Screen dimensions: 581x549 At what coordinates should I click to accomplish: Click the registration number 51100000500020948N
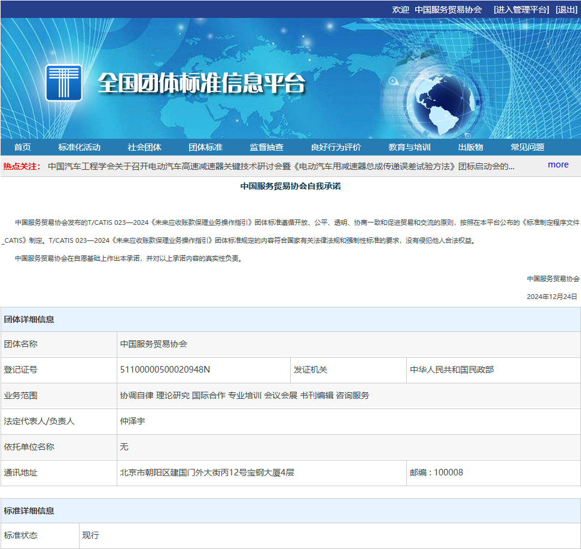[x=165, y=370]
